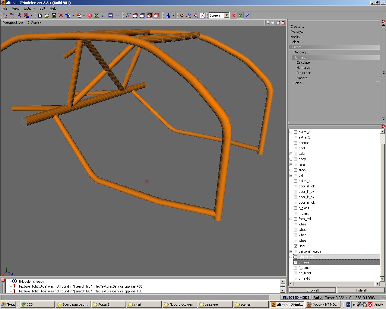The image size is (386, 309).
Task: Uncheck the Line01 object checkbox
Action: (296, 246)
